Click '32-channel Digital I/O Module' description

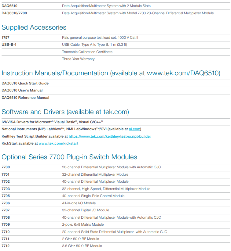click(86, 210)
